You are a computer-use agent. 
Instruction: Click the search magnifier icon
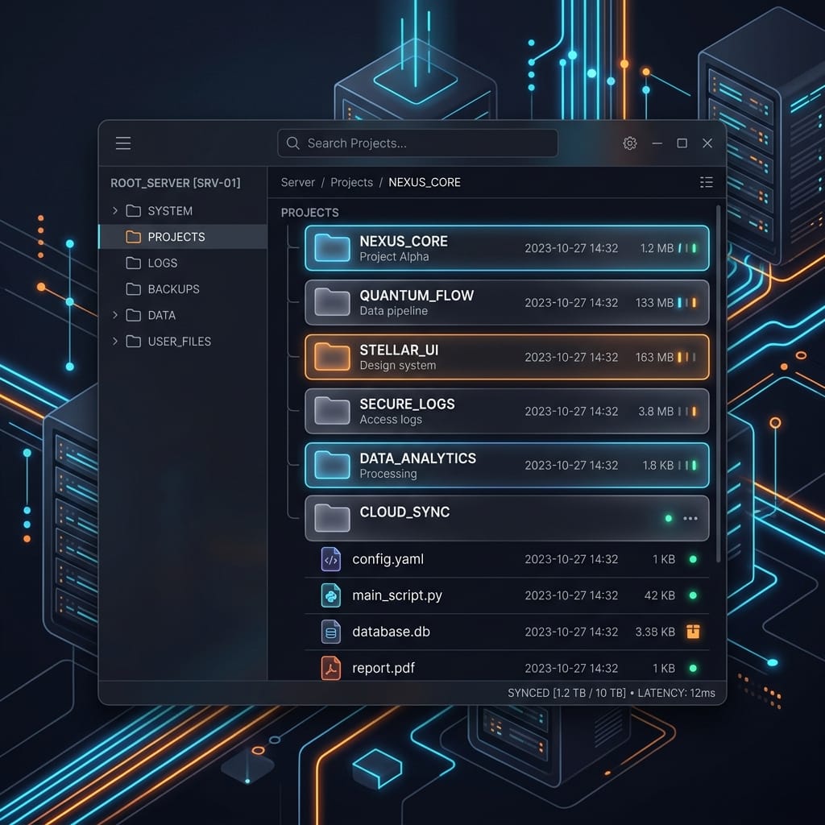[293, 143]
